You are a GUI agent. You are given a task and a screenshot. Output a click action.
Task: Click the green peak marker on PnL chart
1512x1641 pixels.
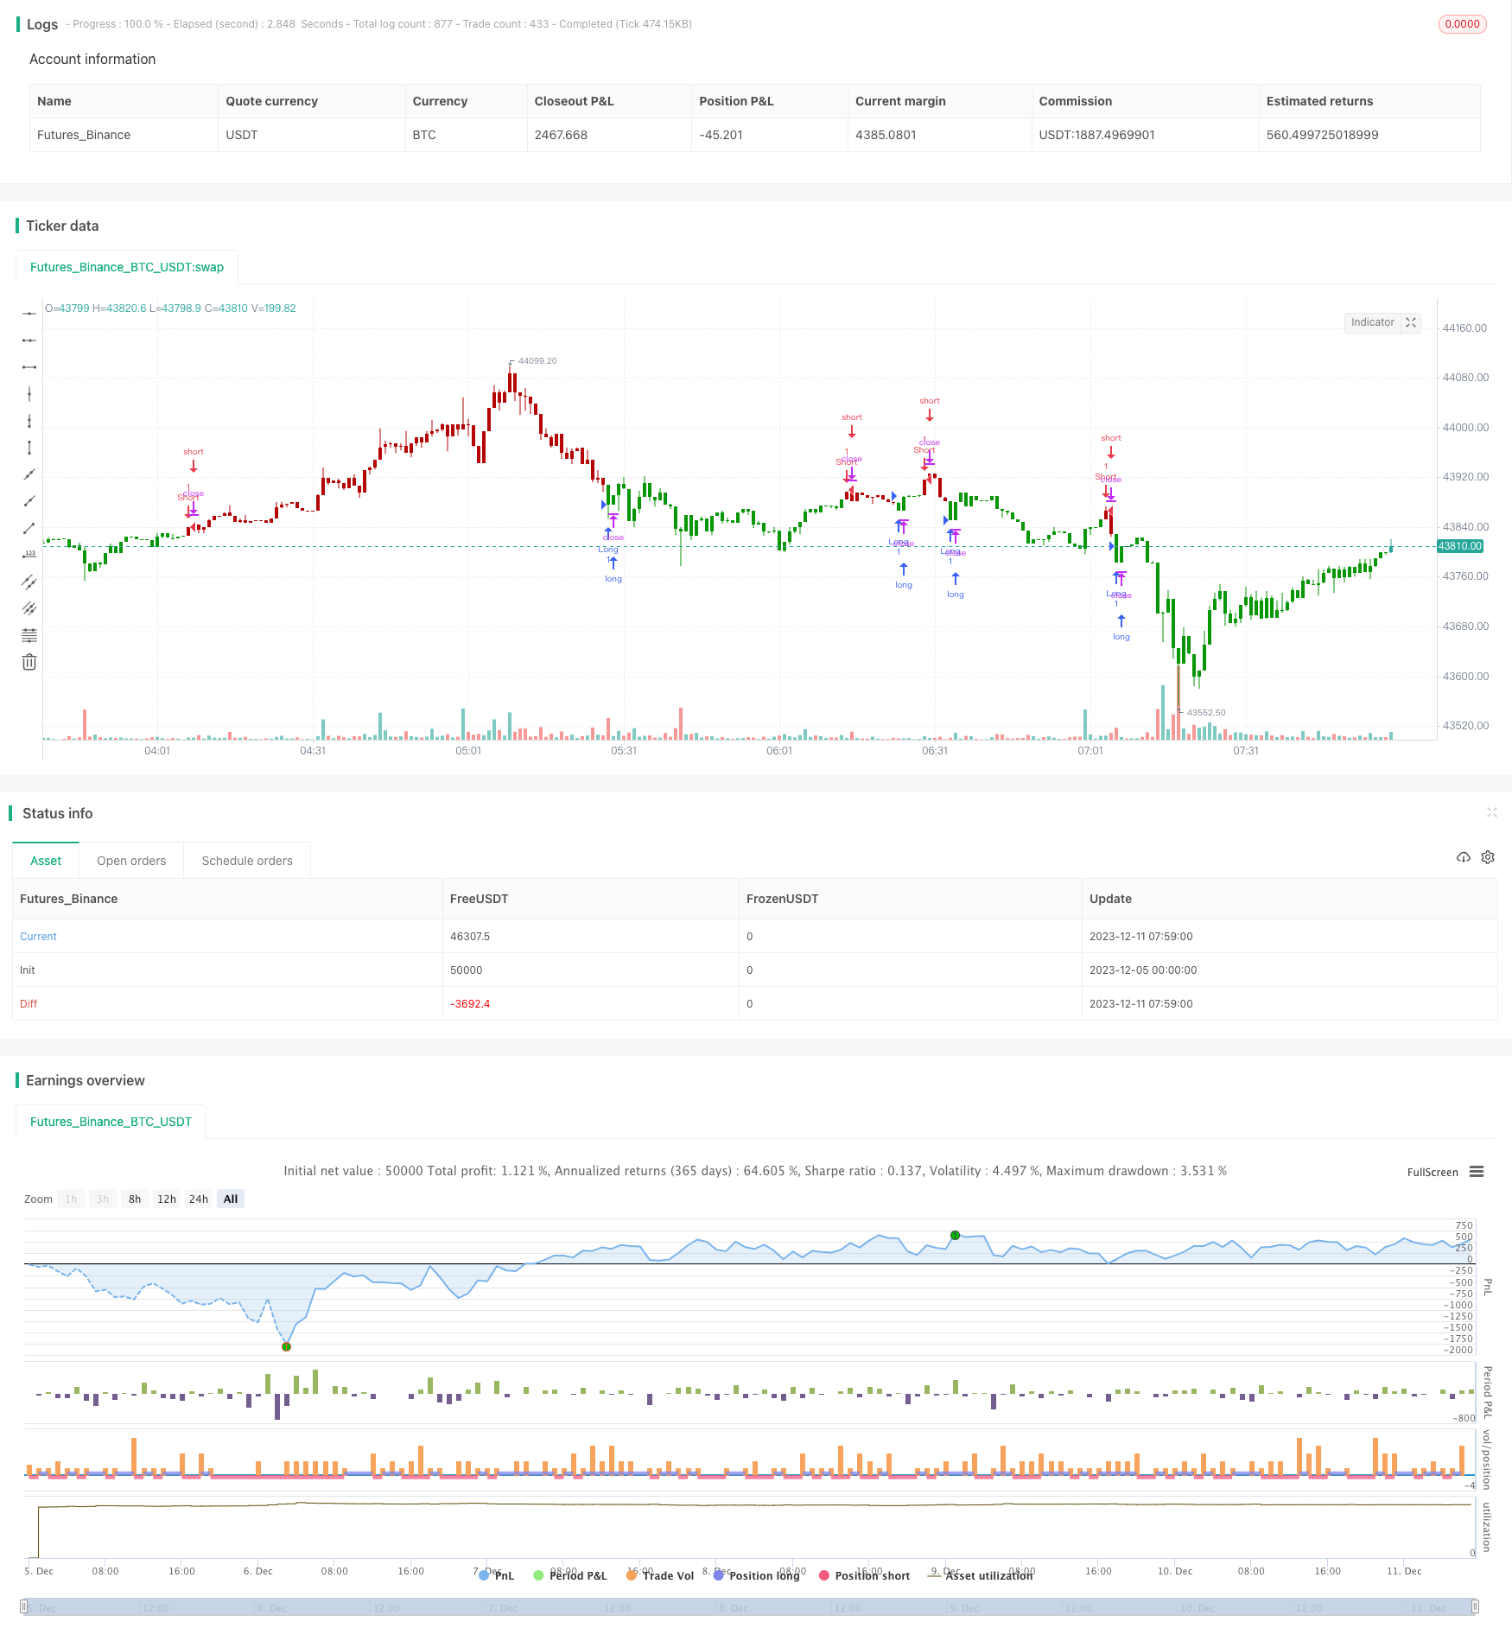955,1235
